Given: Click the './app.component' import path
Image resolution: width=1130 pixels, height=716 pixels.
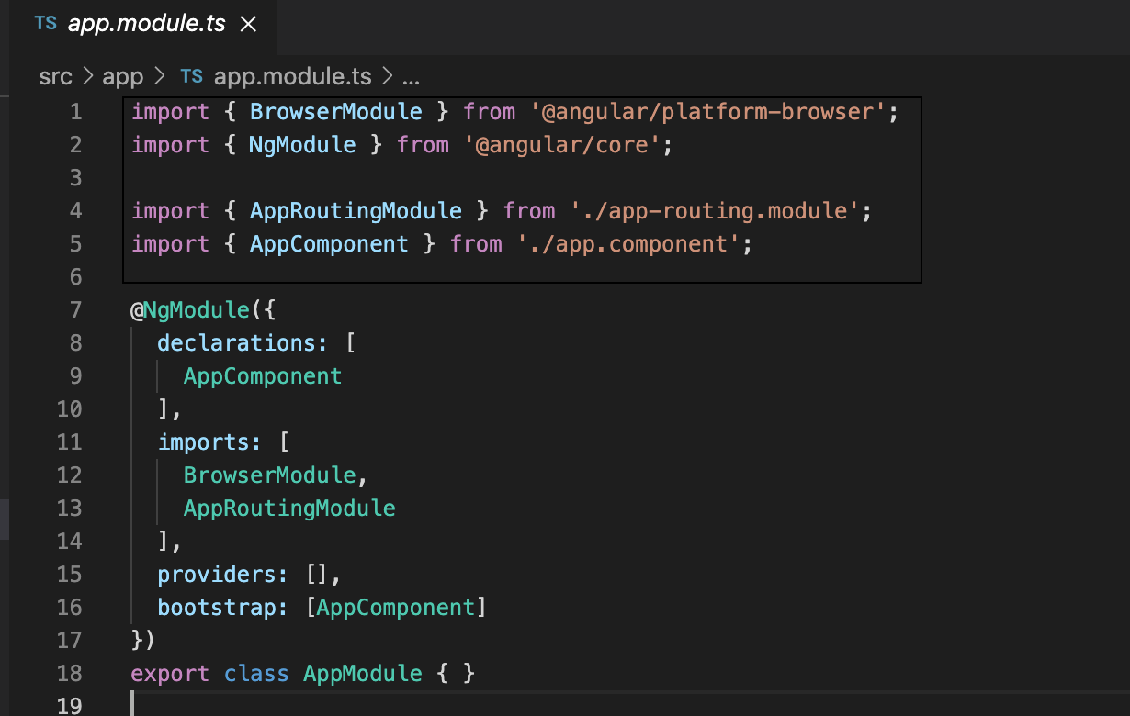Looking at the screenshot, I should (x=627, y=244).
